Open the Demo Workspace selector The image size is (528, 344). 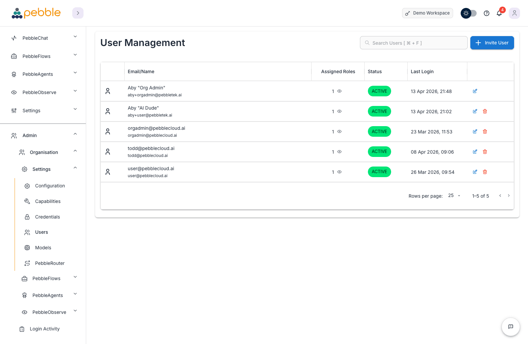[428, 13]
